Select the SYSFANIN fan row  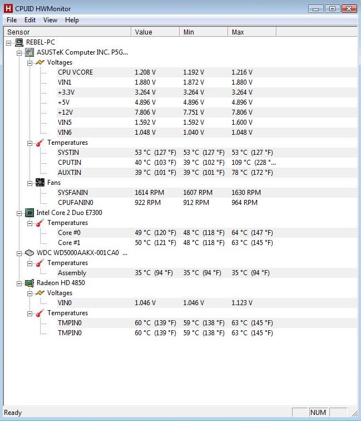[207, 193]
